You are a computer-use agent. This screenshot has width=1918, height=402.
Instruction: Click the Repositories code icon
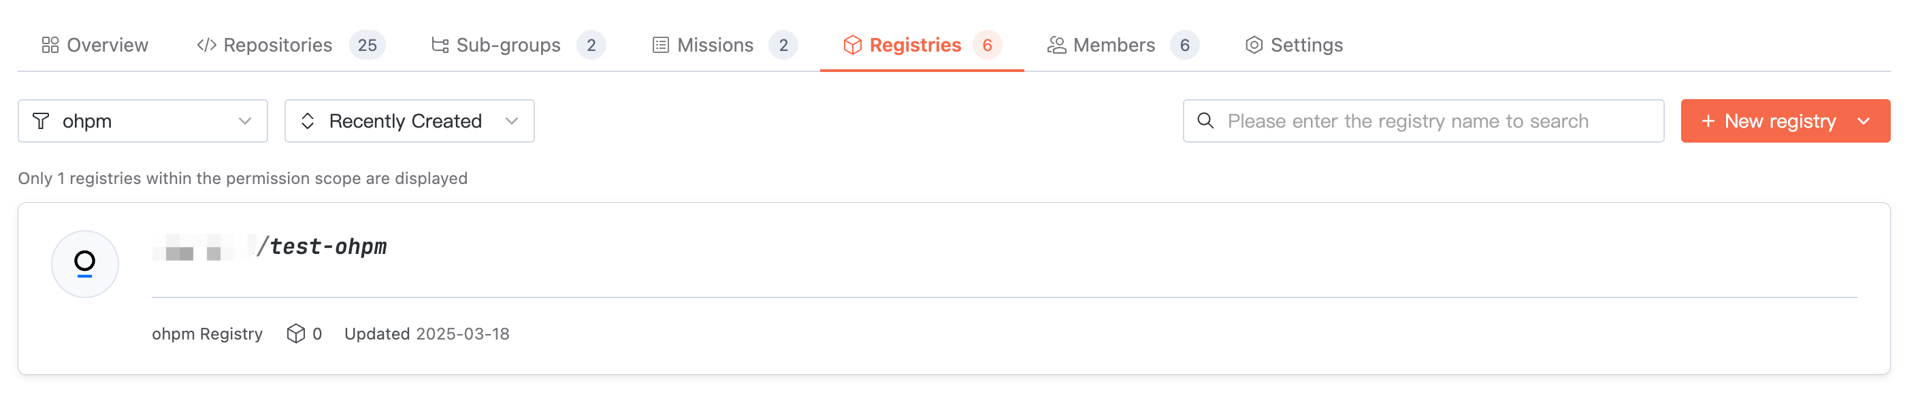pos(206,45)
